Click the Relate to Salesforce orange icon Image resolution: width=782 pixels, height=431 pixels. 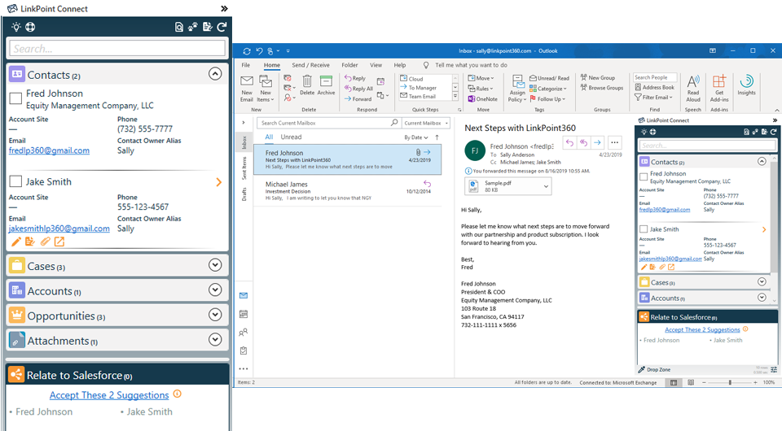click(x=16, y=375)
